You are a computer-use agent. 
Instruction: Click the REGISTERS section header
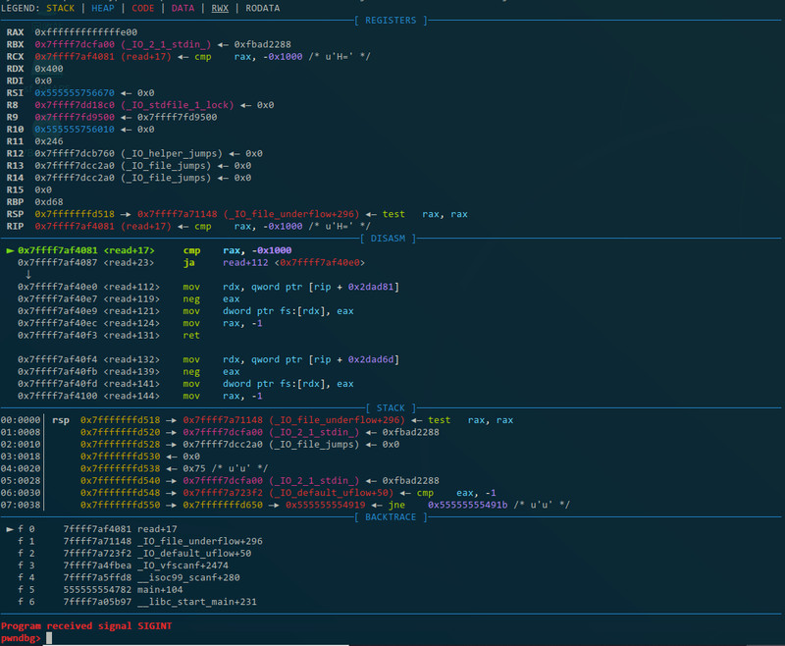pyautogui.click(x=391, y=20)
